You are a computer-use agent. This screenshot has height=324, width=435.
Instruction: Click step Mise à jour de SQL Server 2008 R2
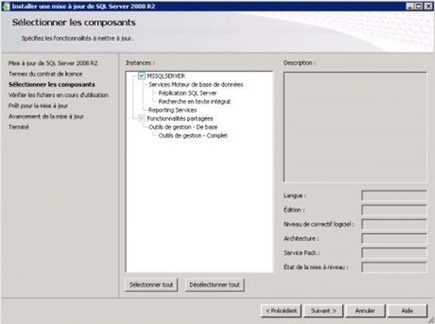pos(53,63)
